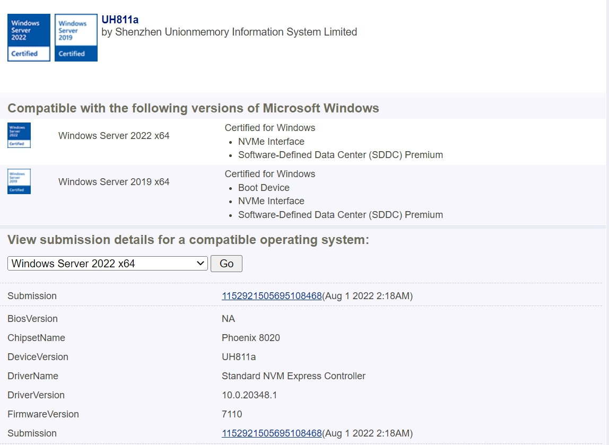Image resolution: width=609 pixels, height=445 pixels.
Task: Click the View submission details heading
Action: pyautogui.click(x=188, y=240)
